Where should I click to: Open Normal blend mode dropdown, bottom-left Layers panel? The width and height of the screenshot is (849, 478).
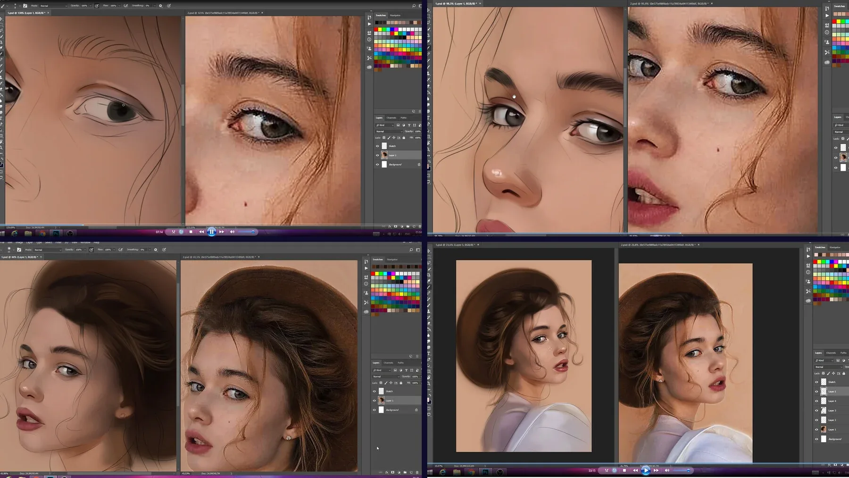pyautogui.click(x=386, y=377)
